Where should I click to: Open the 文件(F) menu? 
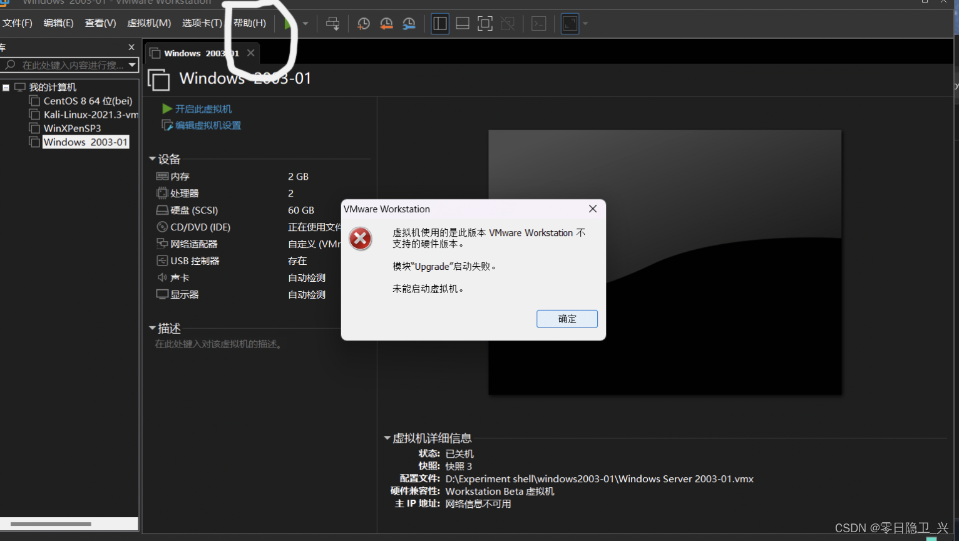pyautogui.click(x=18, y=23)
